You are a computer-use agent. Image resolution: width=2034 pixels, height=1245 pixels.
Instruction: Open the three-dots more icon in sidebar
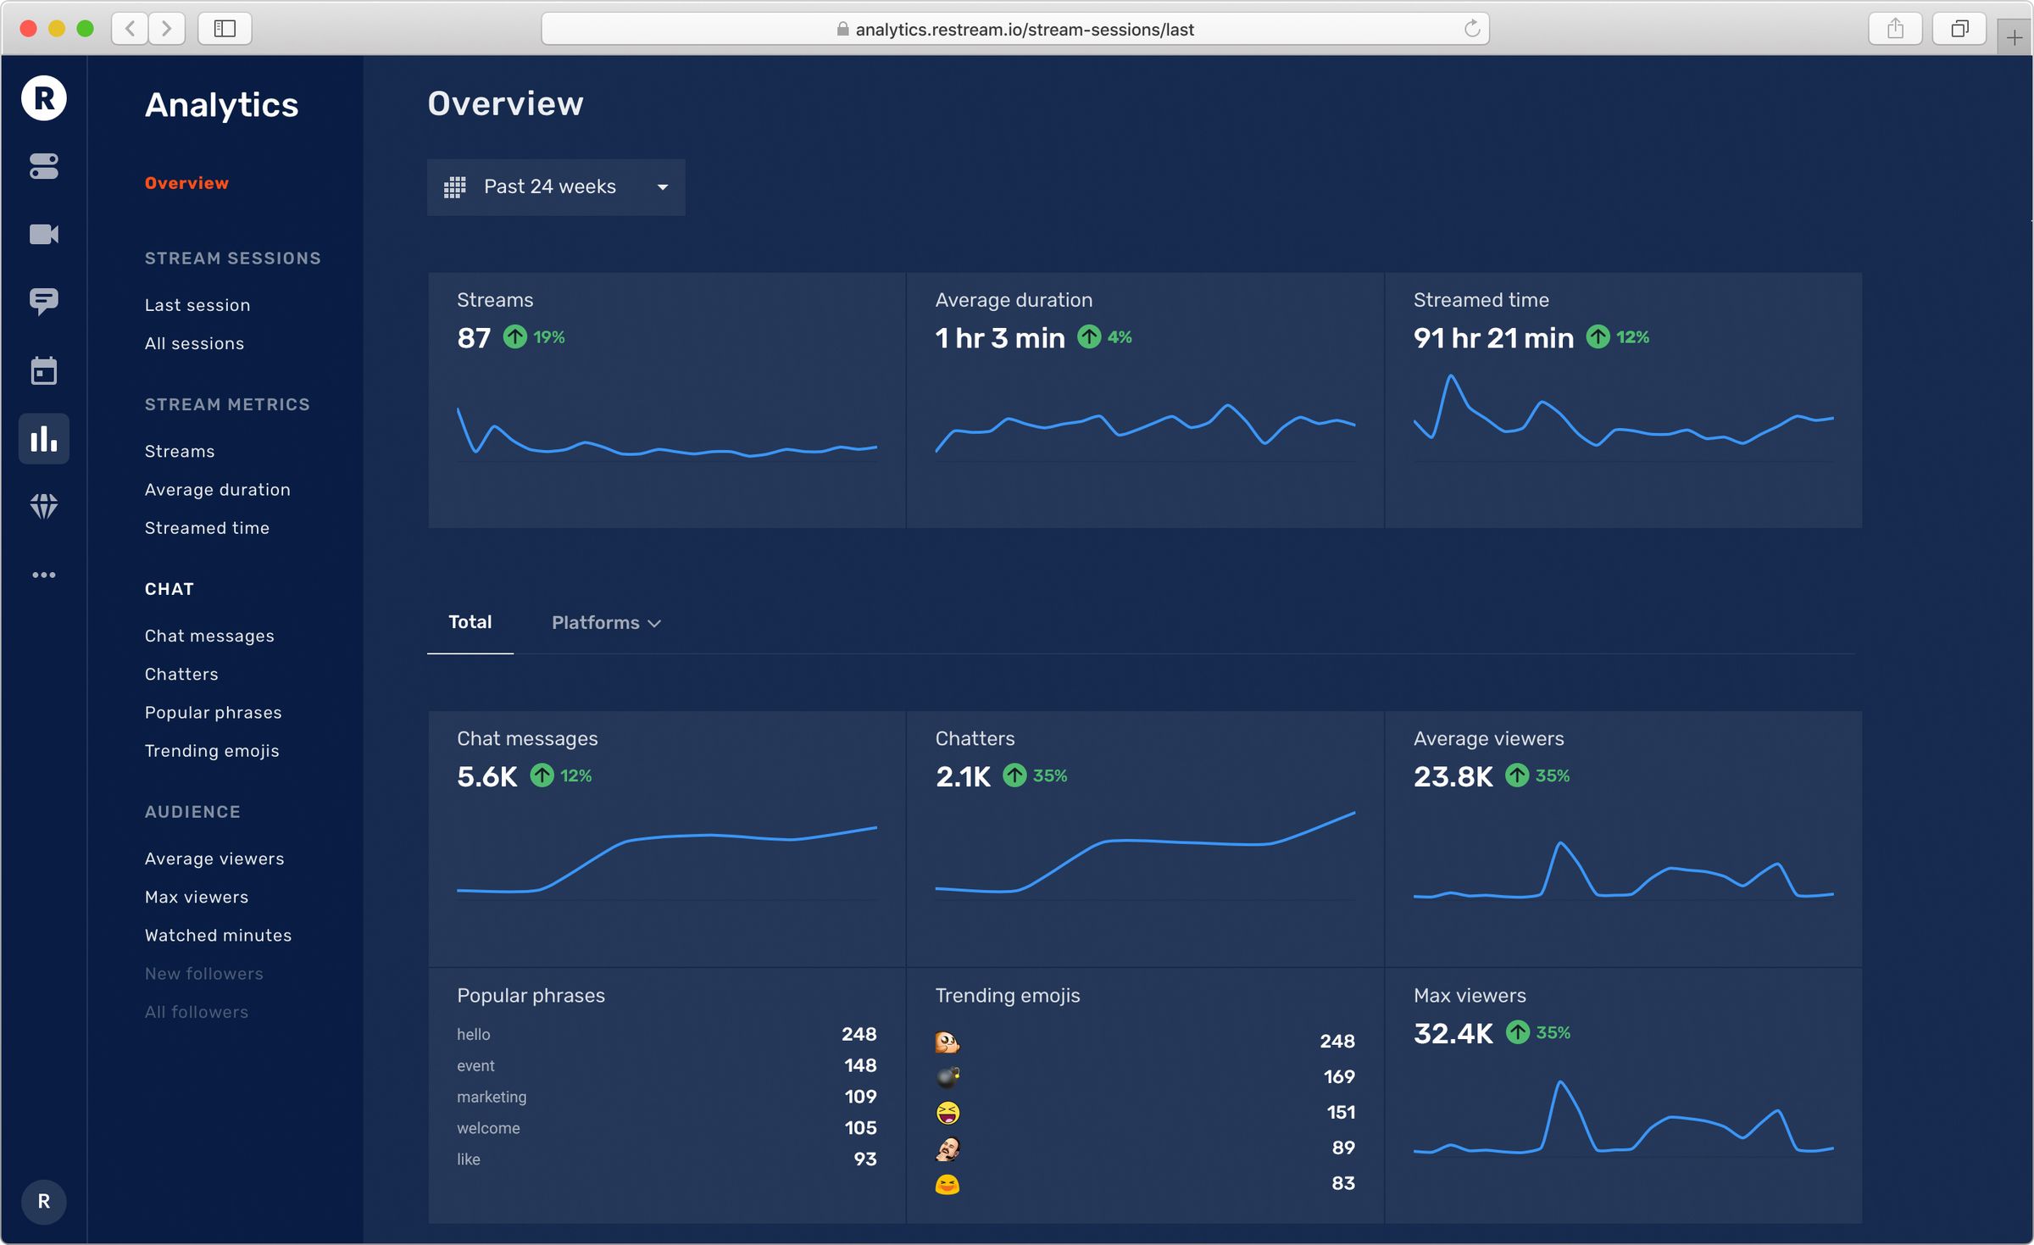click(44, 575)
